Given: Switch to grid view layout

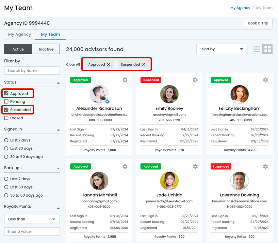Looking at the screenshot, I should [x=268, y=49].
